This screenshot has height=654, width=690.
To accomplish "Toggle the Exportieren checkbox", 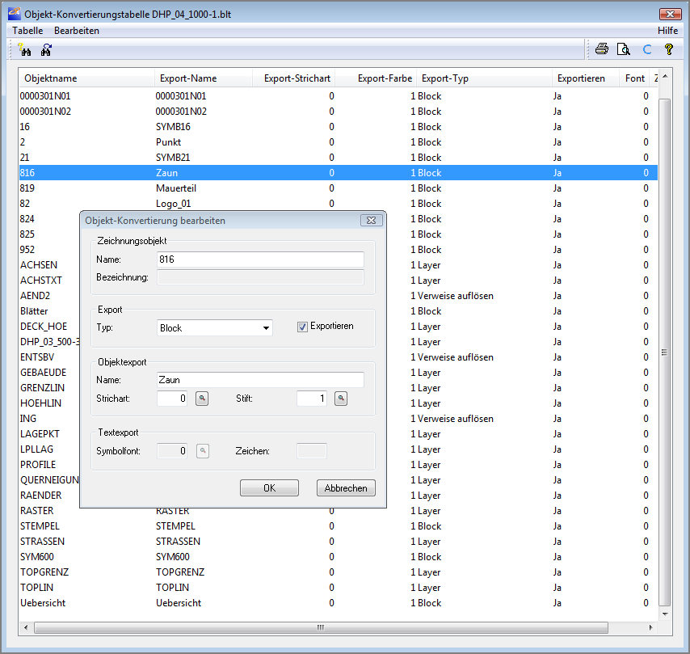I will (302, 327).
